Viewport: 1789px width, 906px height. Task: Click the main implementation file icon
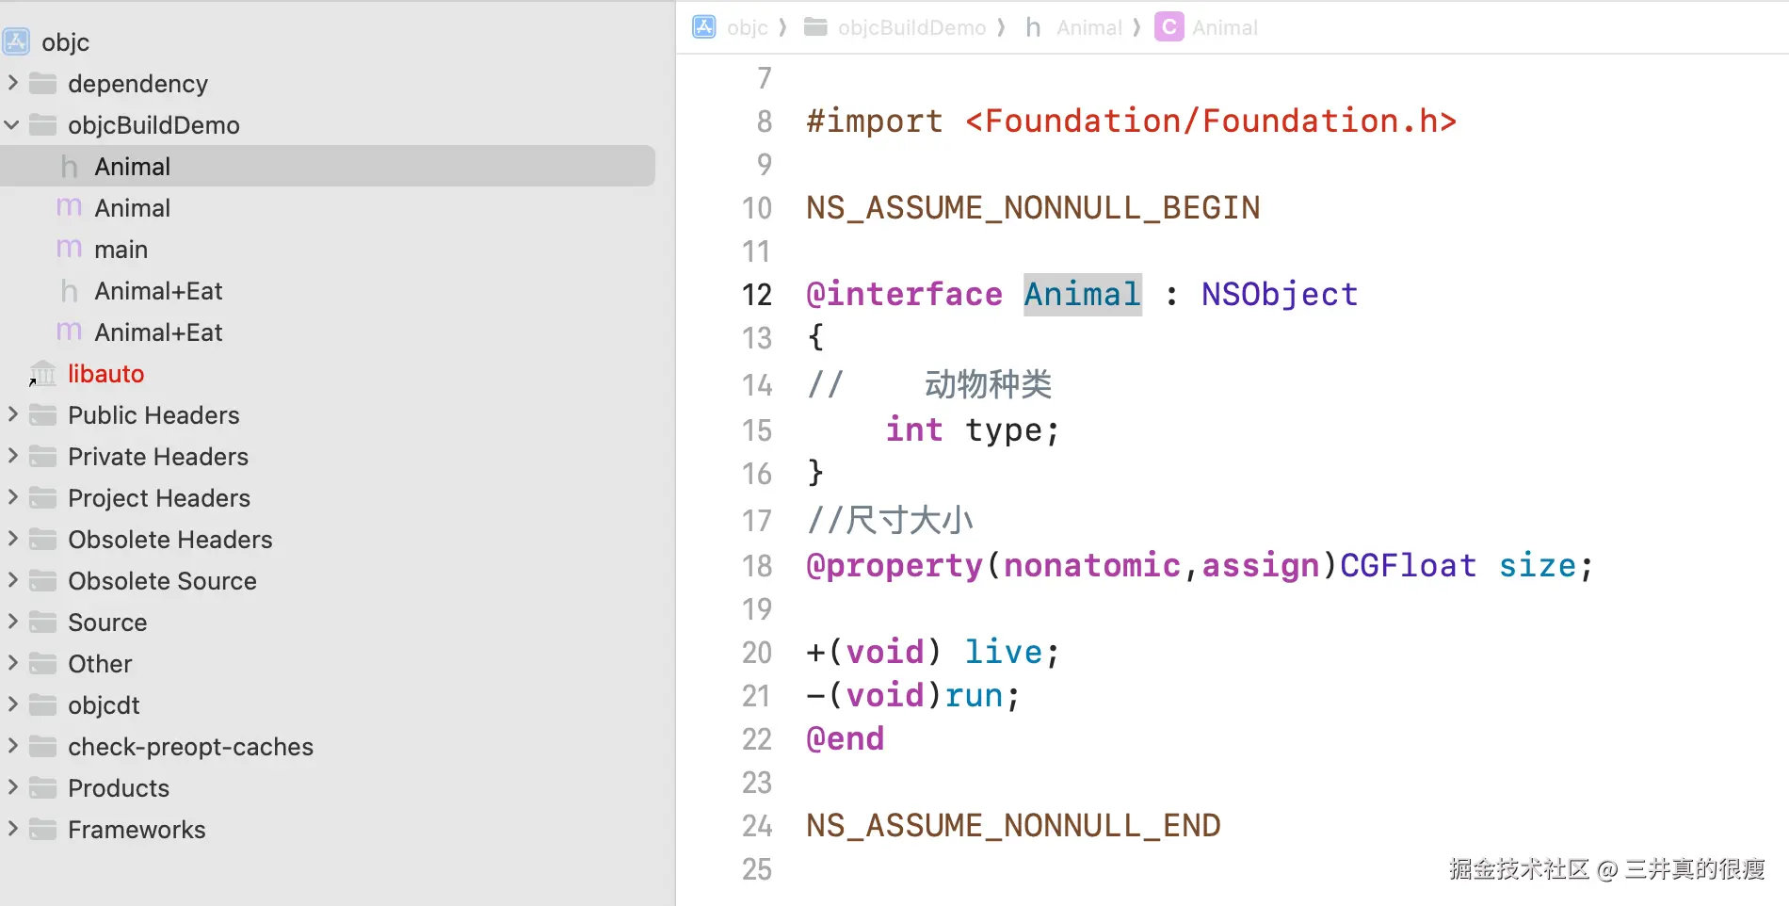[x=69, y=250]
